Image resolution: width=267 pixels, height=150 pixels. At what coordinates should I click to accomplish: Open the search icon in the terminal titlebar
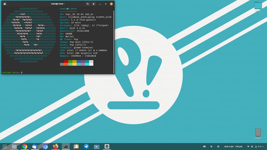88,4
